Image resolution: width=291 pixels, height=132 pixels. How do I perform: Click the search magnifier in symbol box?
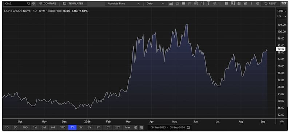28,4
